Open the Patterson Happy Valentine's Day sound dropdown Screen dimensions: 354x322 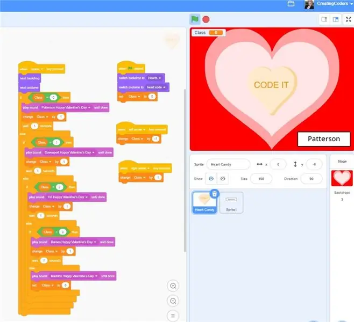click(x=66, y=107)
